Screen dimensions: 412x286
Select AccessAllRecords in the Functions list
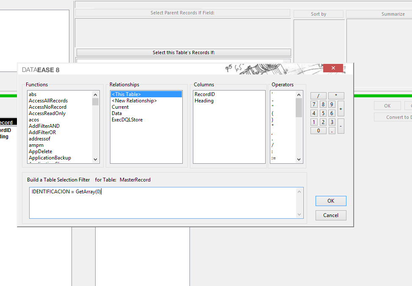click(48, 101)
